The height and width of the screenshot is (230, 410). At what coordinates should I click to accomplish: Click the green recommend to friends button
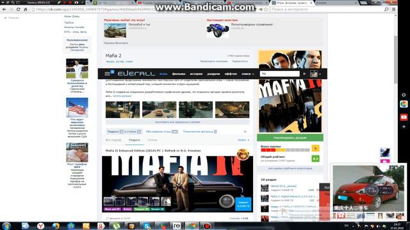pyautogui.click(x=290, y=138)
